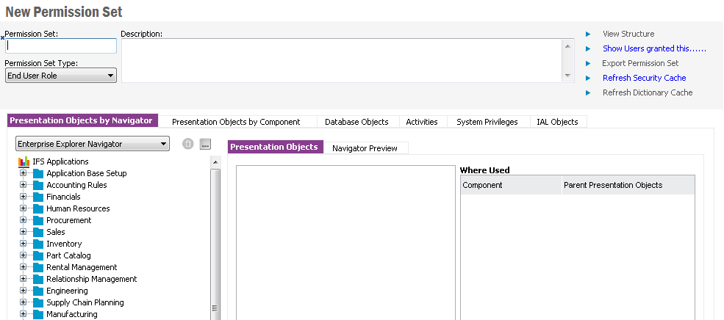Click the arrow icon beside Export Permission Set
Viewport: 724px width, 320px height.
tap(588, 63)
